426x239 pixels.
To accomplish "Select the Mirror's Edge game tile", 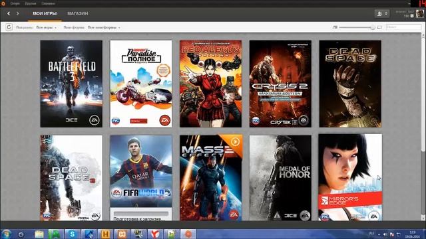I will [x=350, y=177].
